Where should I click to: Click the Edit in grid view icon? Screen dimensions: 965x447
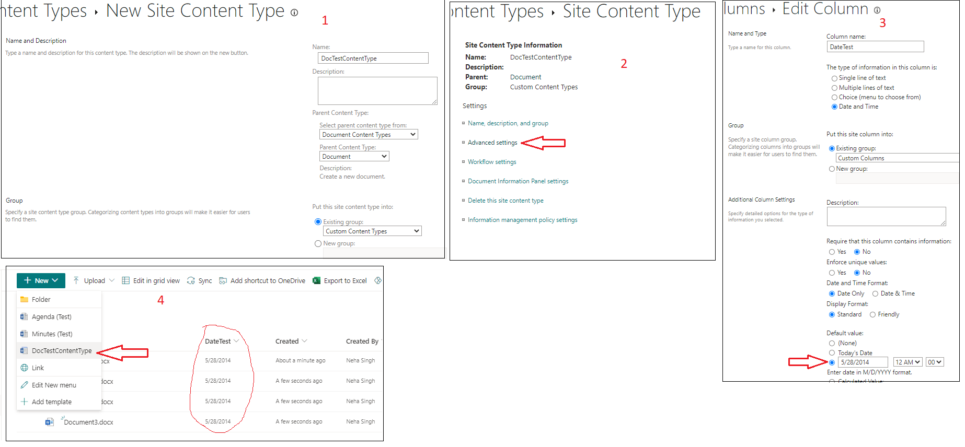coord(126,280)
